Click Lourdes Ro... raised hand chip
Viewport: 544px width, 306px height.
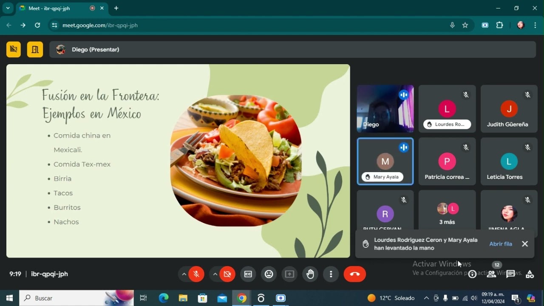[x=447, y=124]
